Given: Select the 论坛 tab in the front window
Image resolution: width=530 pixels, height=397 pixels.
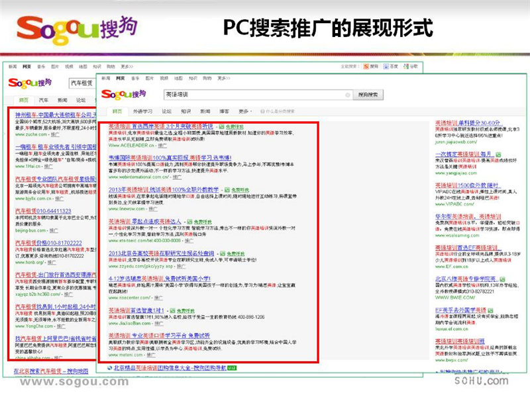Looking at the screenshot, I should pyautogui.click(x=167, y=111).
